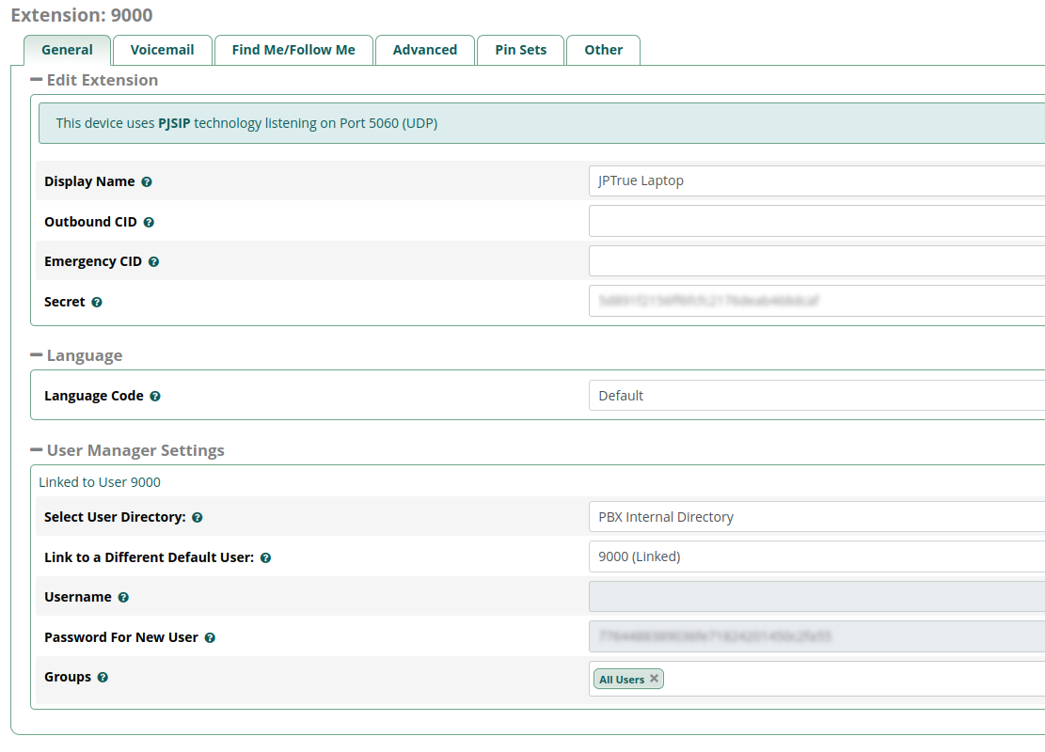Collapse the Language section
Image resolution: width=1045 pixels, height=752 pixels.
click(37, 355)
